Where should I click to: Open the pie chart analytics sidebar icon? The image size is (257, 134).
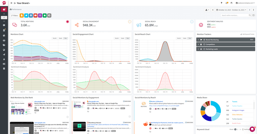coord(4,35)
